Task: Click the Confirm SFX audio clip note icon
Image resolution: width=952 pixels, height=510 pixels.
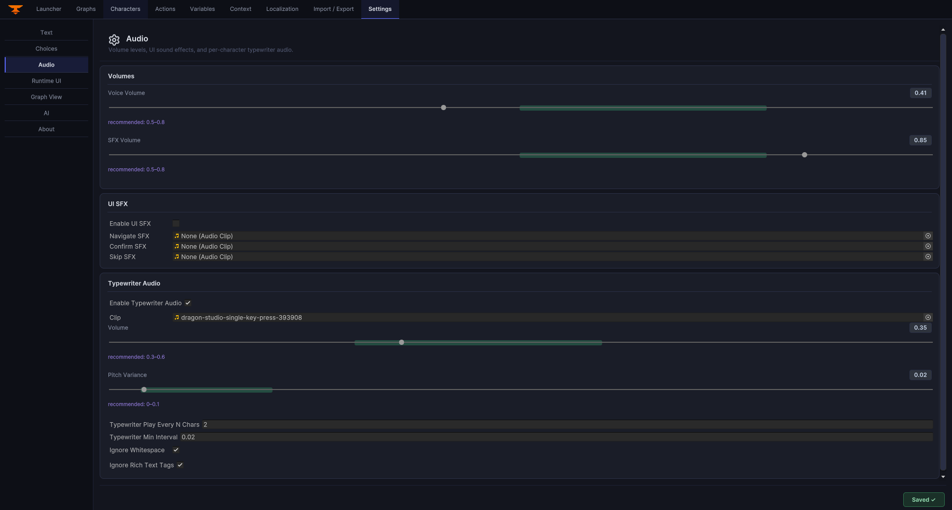Action: (176, 246)
